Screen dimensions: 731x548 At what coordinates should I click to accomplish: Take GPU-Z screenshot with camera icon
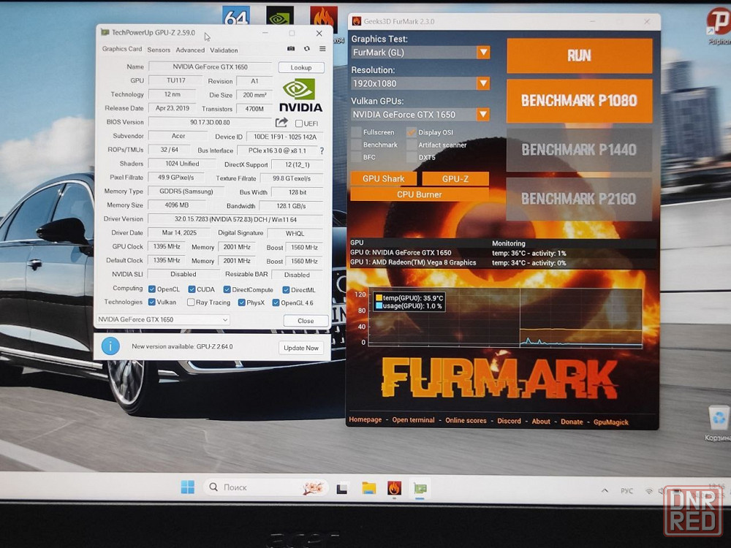(291, 49)
